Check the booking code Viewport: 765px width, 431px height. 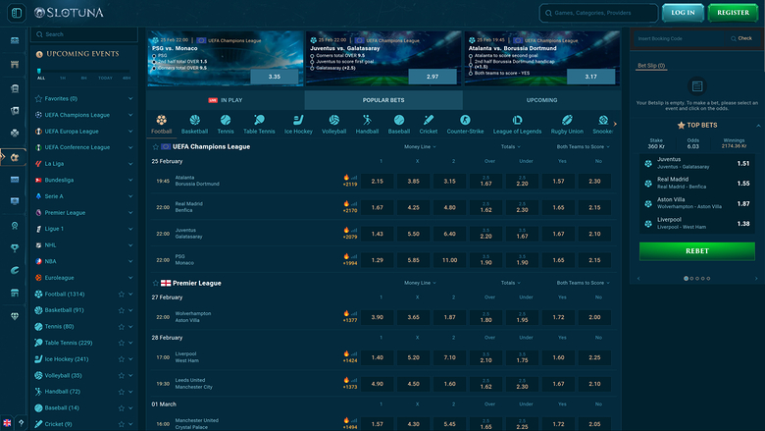741,38
